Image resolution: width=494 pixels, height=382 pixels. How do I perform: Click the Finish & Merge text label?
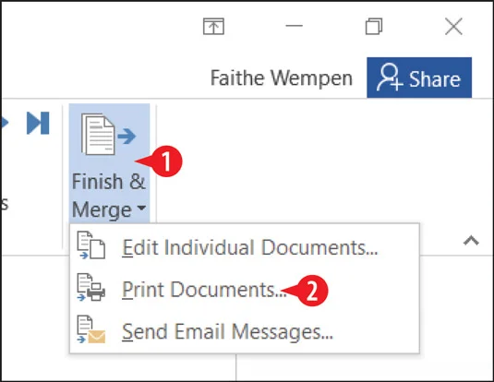(109, 196)
